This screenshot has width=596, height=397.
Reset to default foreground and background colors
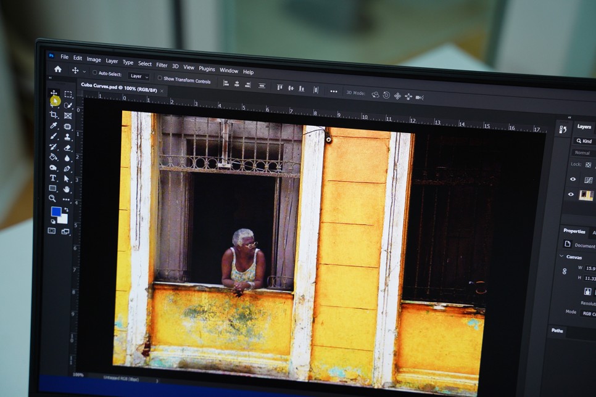53,221
